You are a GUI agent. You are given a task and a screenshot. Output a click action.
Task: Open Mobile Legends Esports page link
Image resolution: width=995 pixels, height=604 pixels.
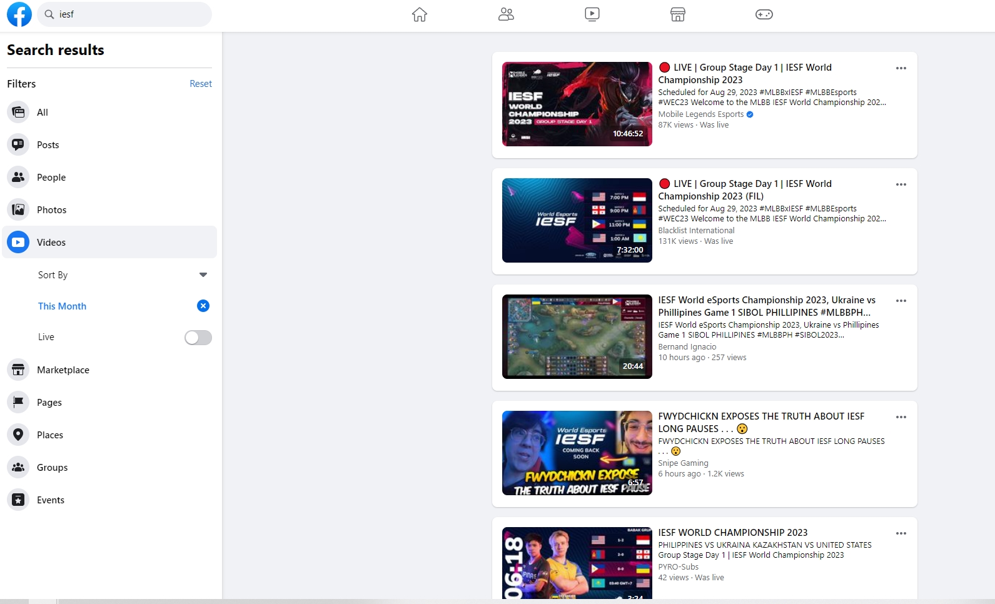701,114
